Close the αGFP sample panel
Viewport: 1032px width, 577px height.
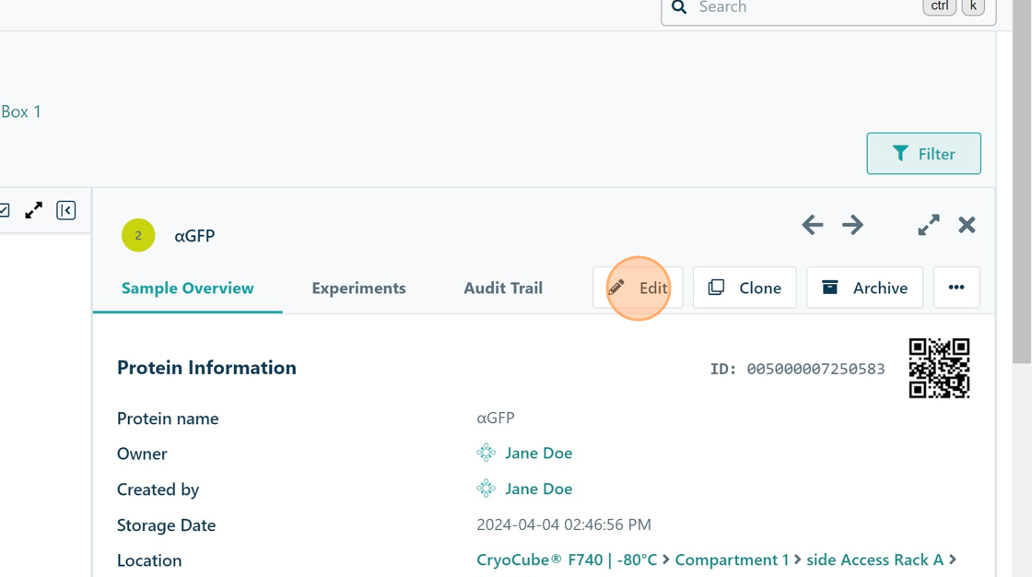967,225
